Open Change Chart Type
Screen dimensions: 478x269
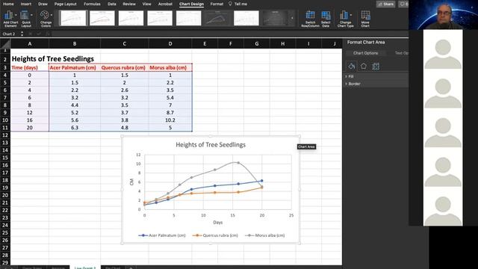(345, 19)
